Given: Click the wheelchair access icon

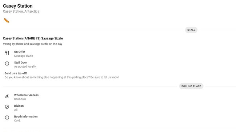Looking at the screenshot, I should [7, 96].
